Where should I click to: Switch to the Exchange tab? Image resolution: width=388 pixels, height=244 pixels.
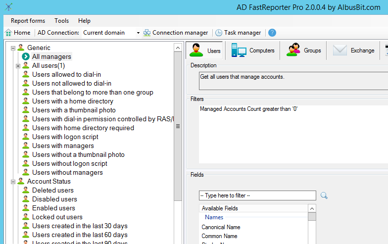point(354,50)
